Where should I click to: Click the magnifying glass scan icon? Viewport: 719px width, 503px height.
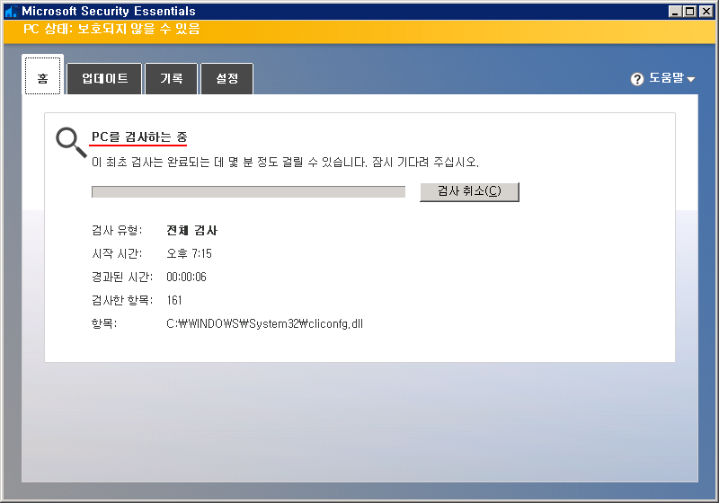click(x=71, y=142)
